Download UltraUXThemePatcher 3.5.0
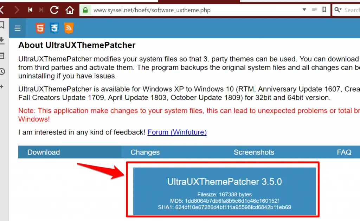Screen dimensions: 360x221 coord(224,191)
